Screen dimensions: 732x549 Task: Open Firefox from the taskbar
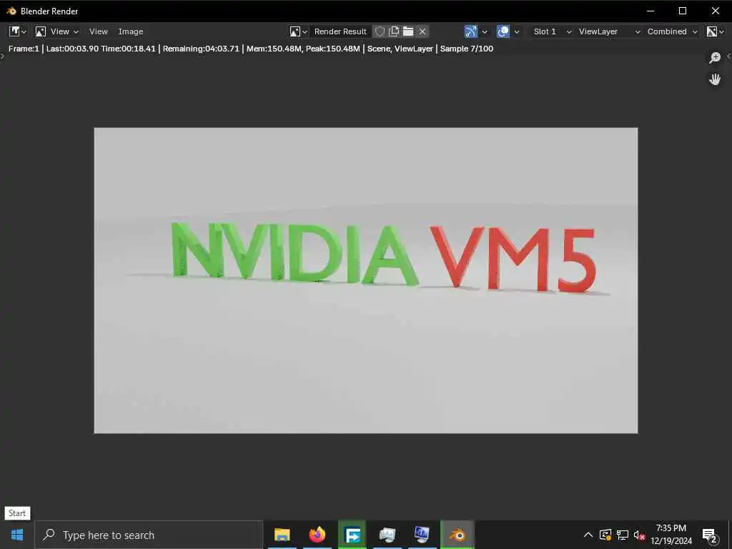pos(317,535)
